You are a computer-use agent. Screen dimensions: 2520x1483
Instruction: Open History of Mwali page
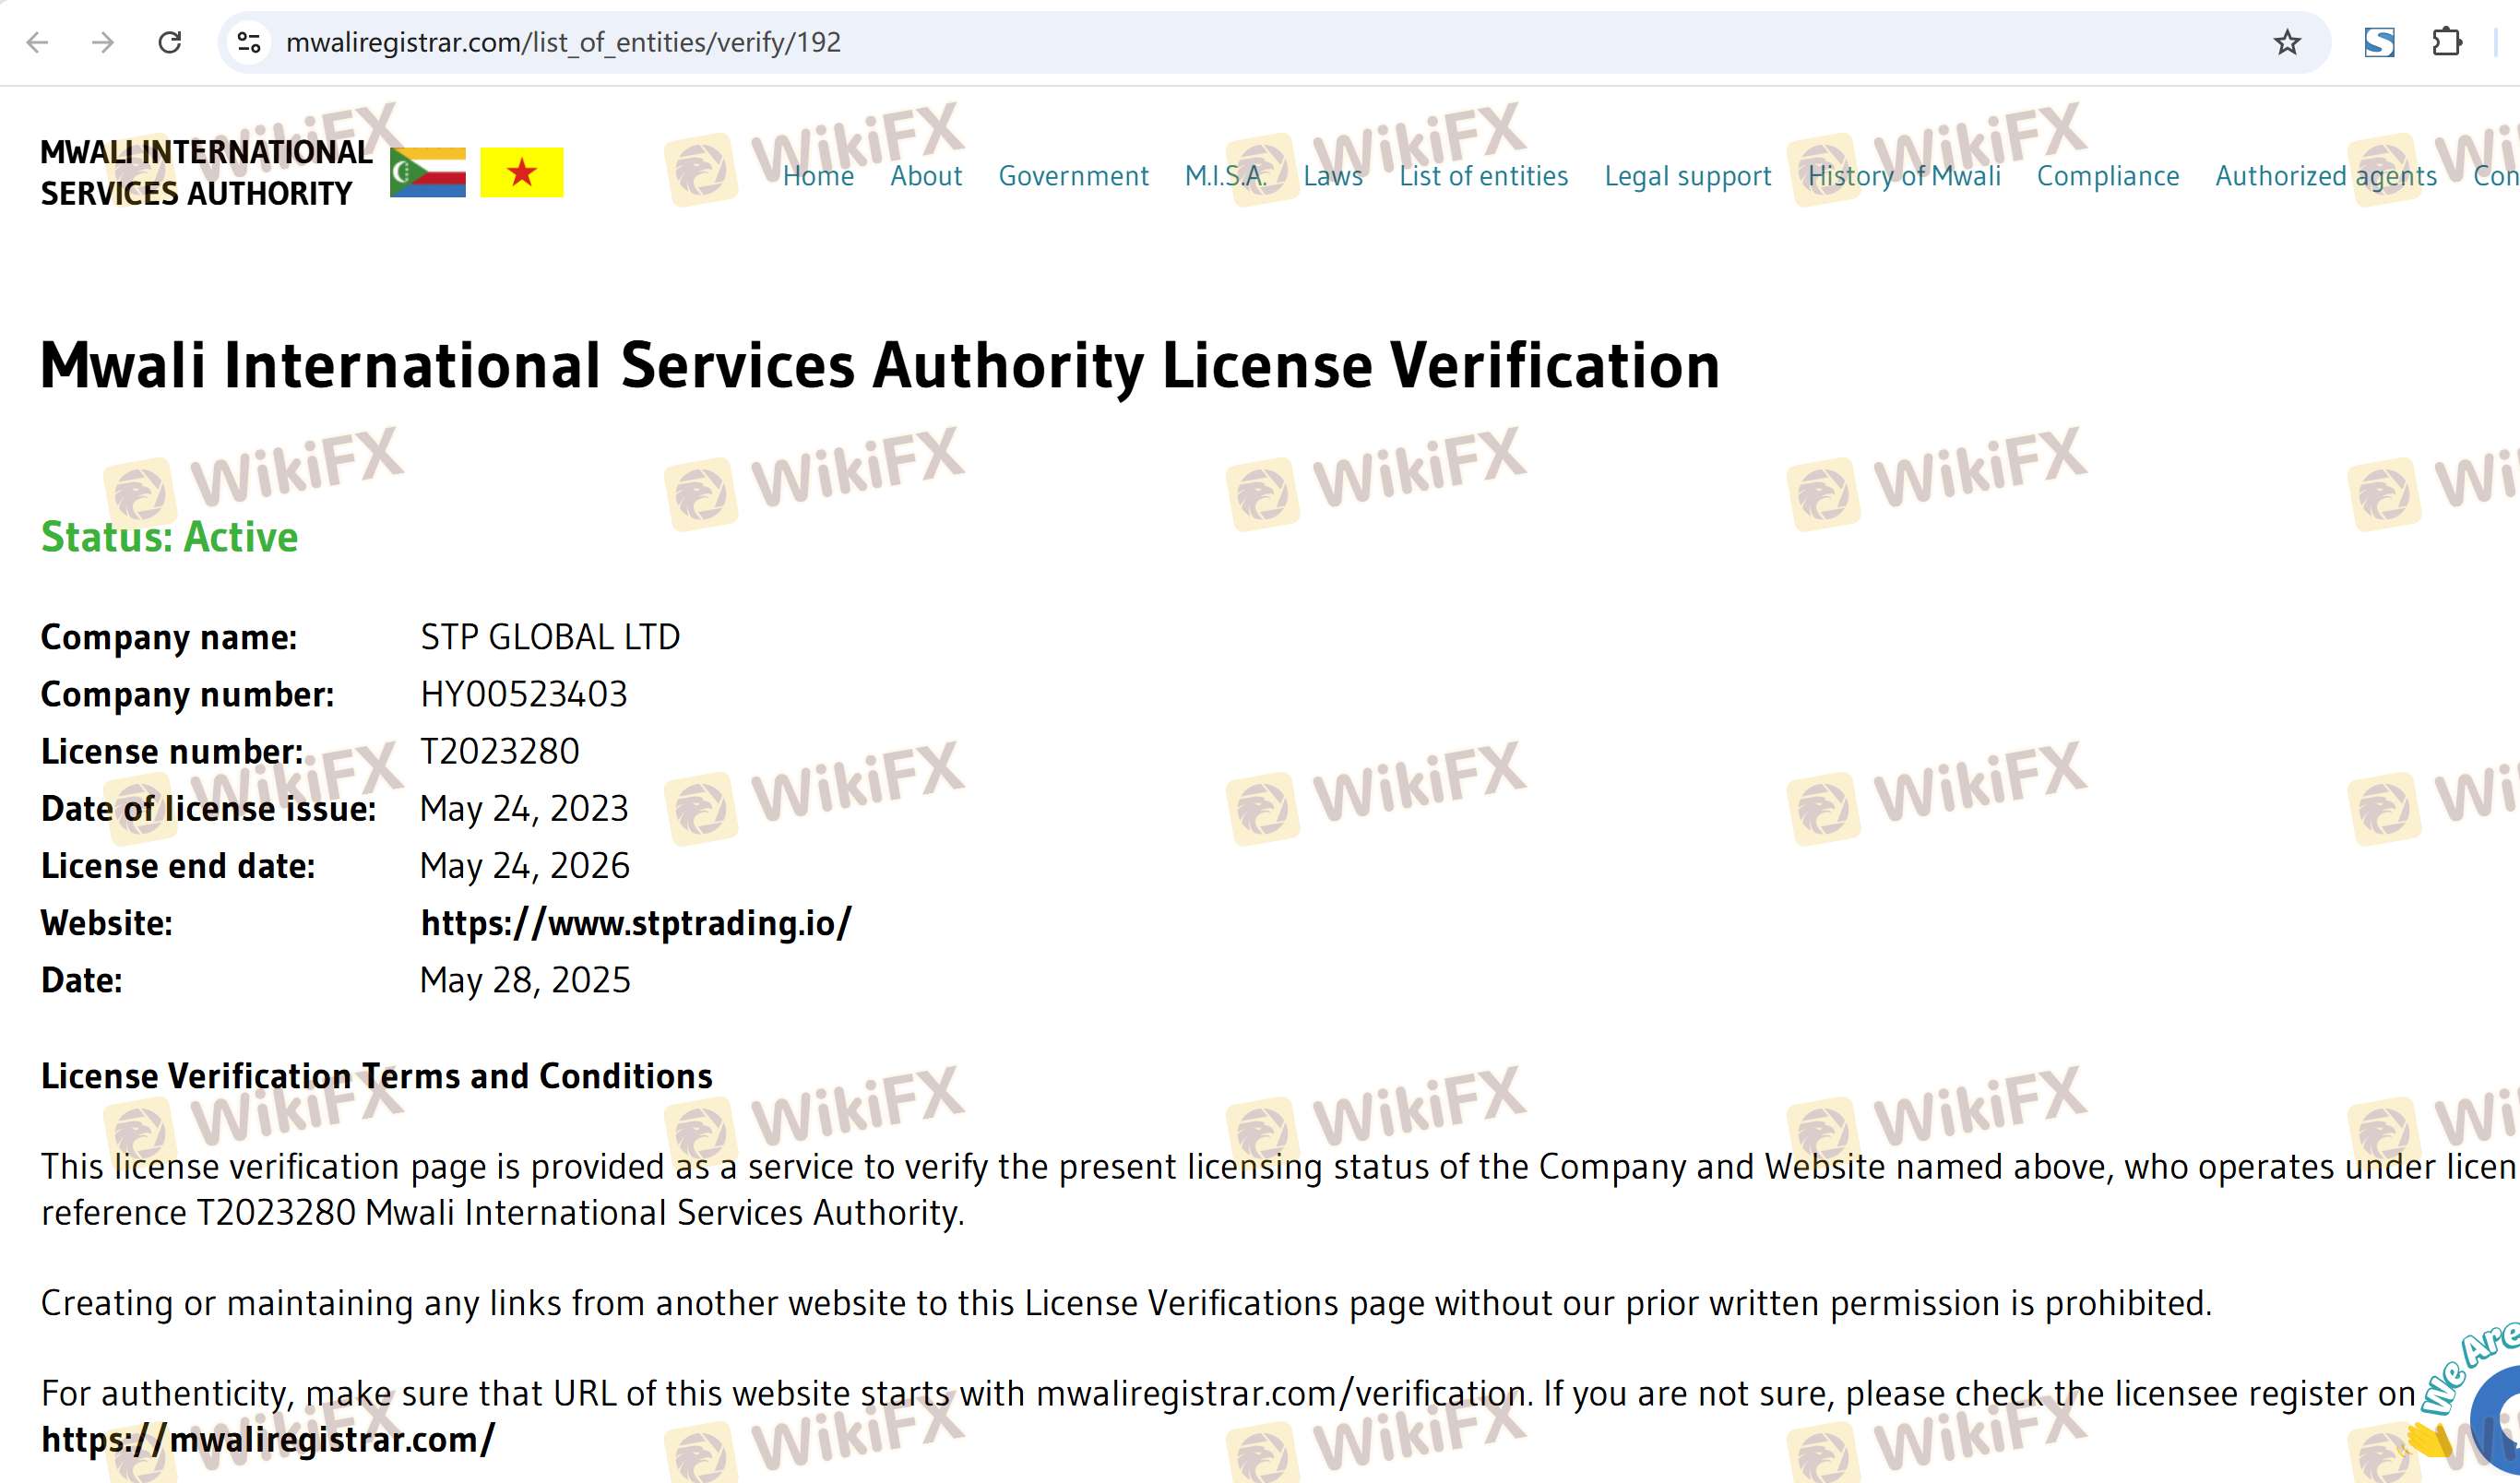1904,176
